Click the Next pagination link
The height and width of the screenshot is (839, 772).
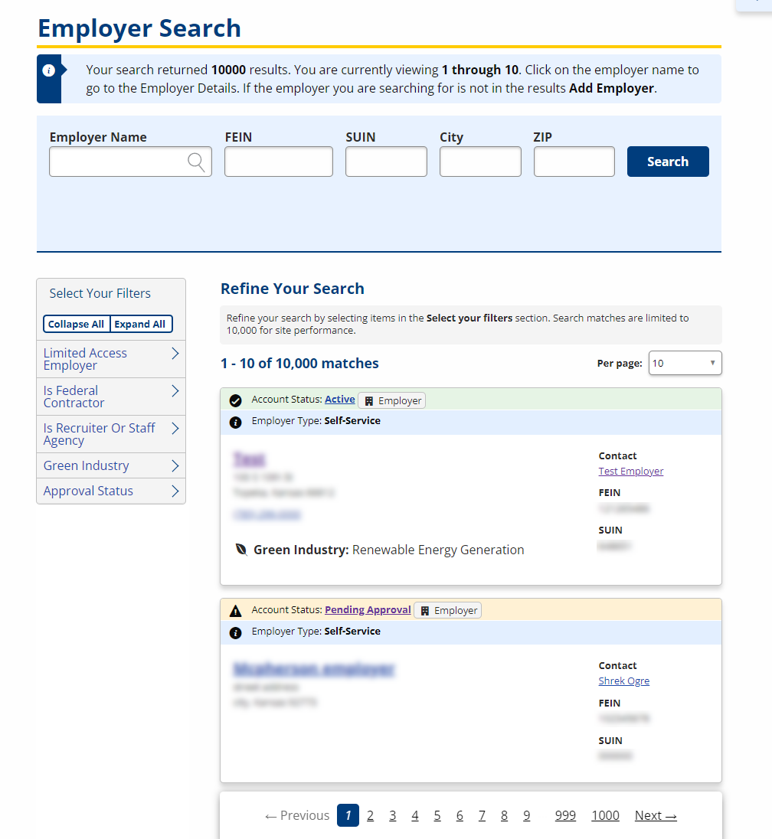pyautogui.click(x=656, y=815)
